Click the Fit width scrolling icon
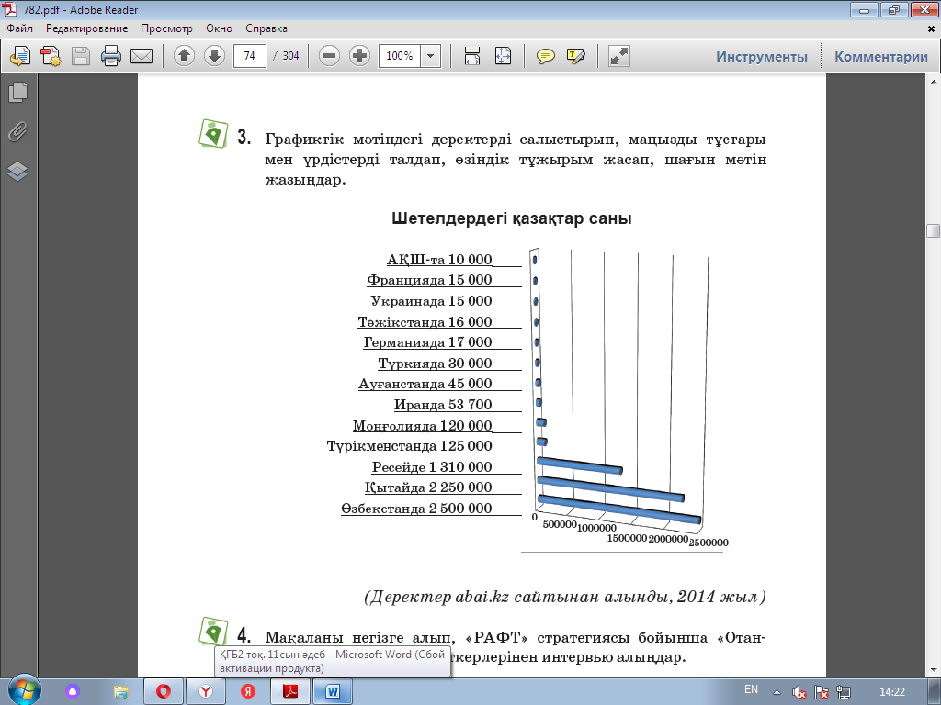This screenshot has height=705, width=941. [x=472, y=56]
